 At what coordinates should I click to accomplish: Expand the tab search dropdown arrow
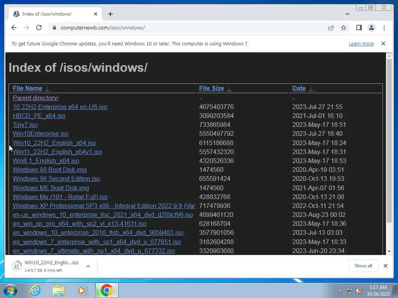tap(347, 14)
